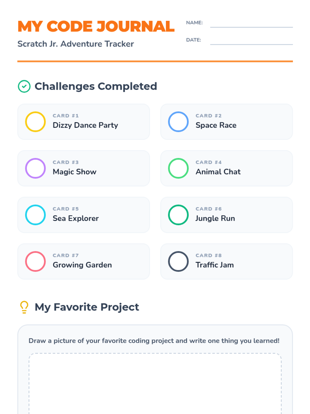Tick the pink circle for Growing Garden
Image resolution: width=310 pixels, height=414 pixels.
35,261
